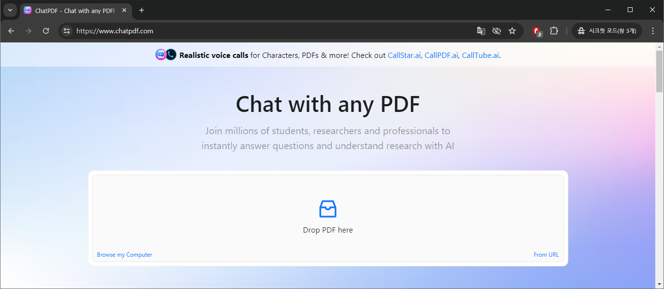Click the scrollbar up arrow
Screen dimensions: 664x289
point(660,46)
